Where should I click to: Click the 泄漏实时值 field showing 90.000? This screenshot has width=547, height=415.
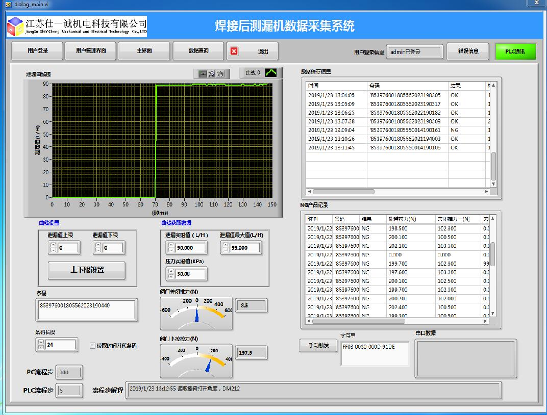[190, 248]
